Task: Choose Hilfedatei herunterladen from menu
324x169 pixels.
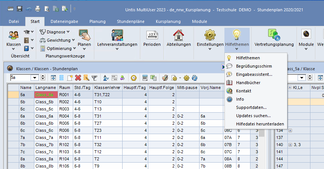Action: pyautogui.click(x=256, y=124)
